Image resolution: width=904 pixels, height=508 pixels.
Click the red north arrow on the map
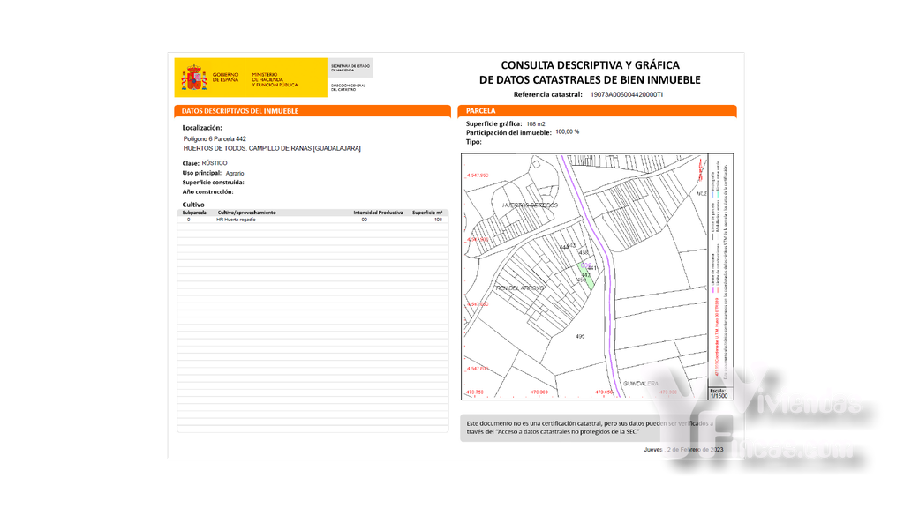700,168
